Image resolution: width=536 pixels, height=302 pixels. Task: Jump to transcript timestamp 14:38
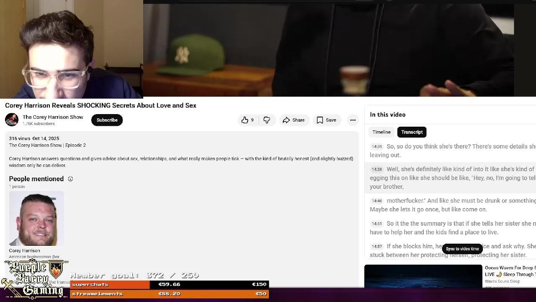[377, 169]
